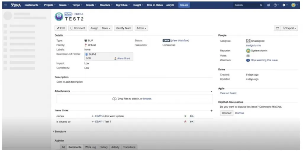Switch to the Activity tab

click(x=115, y=147)
